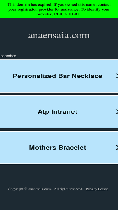The height and width of the screenshot is (210, 118).
Task: Select the Personalized Bar Necklace text label
Action: tap(58, 76)
